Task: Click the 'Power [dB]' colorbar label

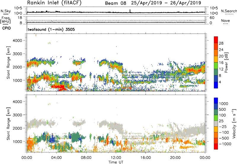Action: click(226, 63)
